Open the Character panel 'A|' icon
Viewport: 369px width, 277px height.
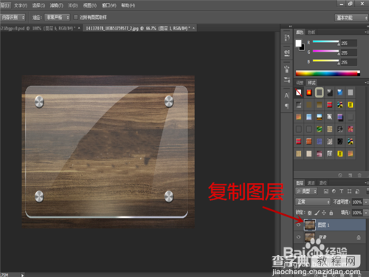tap(287, 95)
